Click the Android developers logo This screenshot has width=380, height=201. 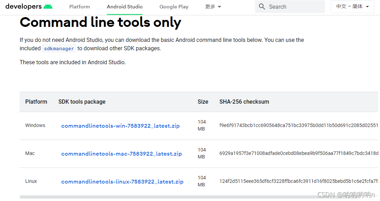point(29,7)
